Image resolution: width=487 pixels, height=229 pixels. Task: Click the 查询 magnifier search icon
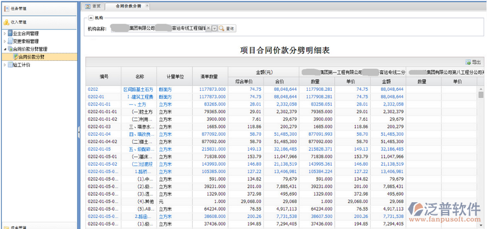coord(221,28)
